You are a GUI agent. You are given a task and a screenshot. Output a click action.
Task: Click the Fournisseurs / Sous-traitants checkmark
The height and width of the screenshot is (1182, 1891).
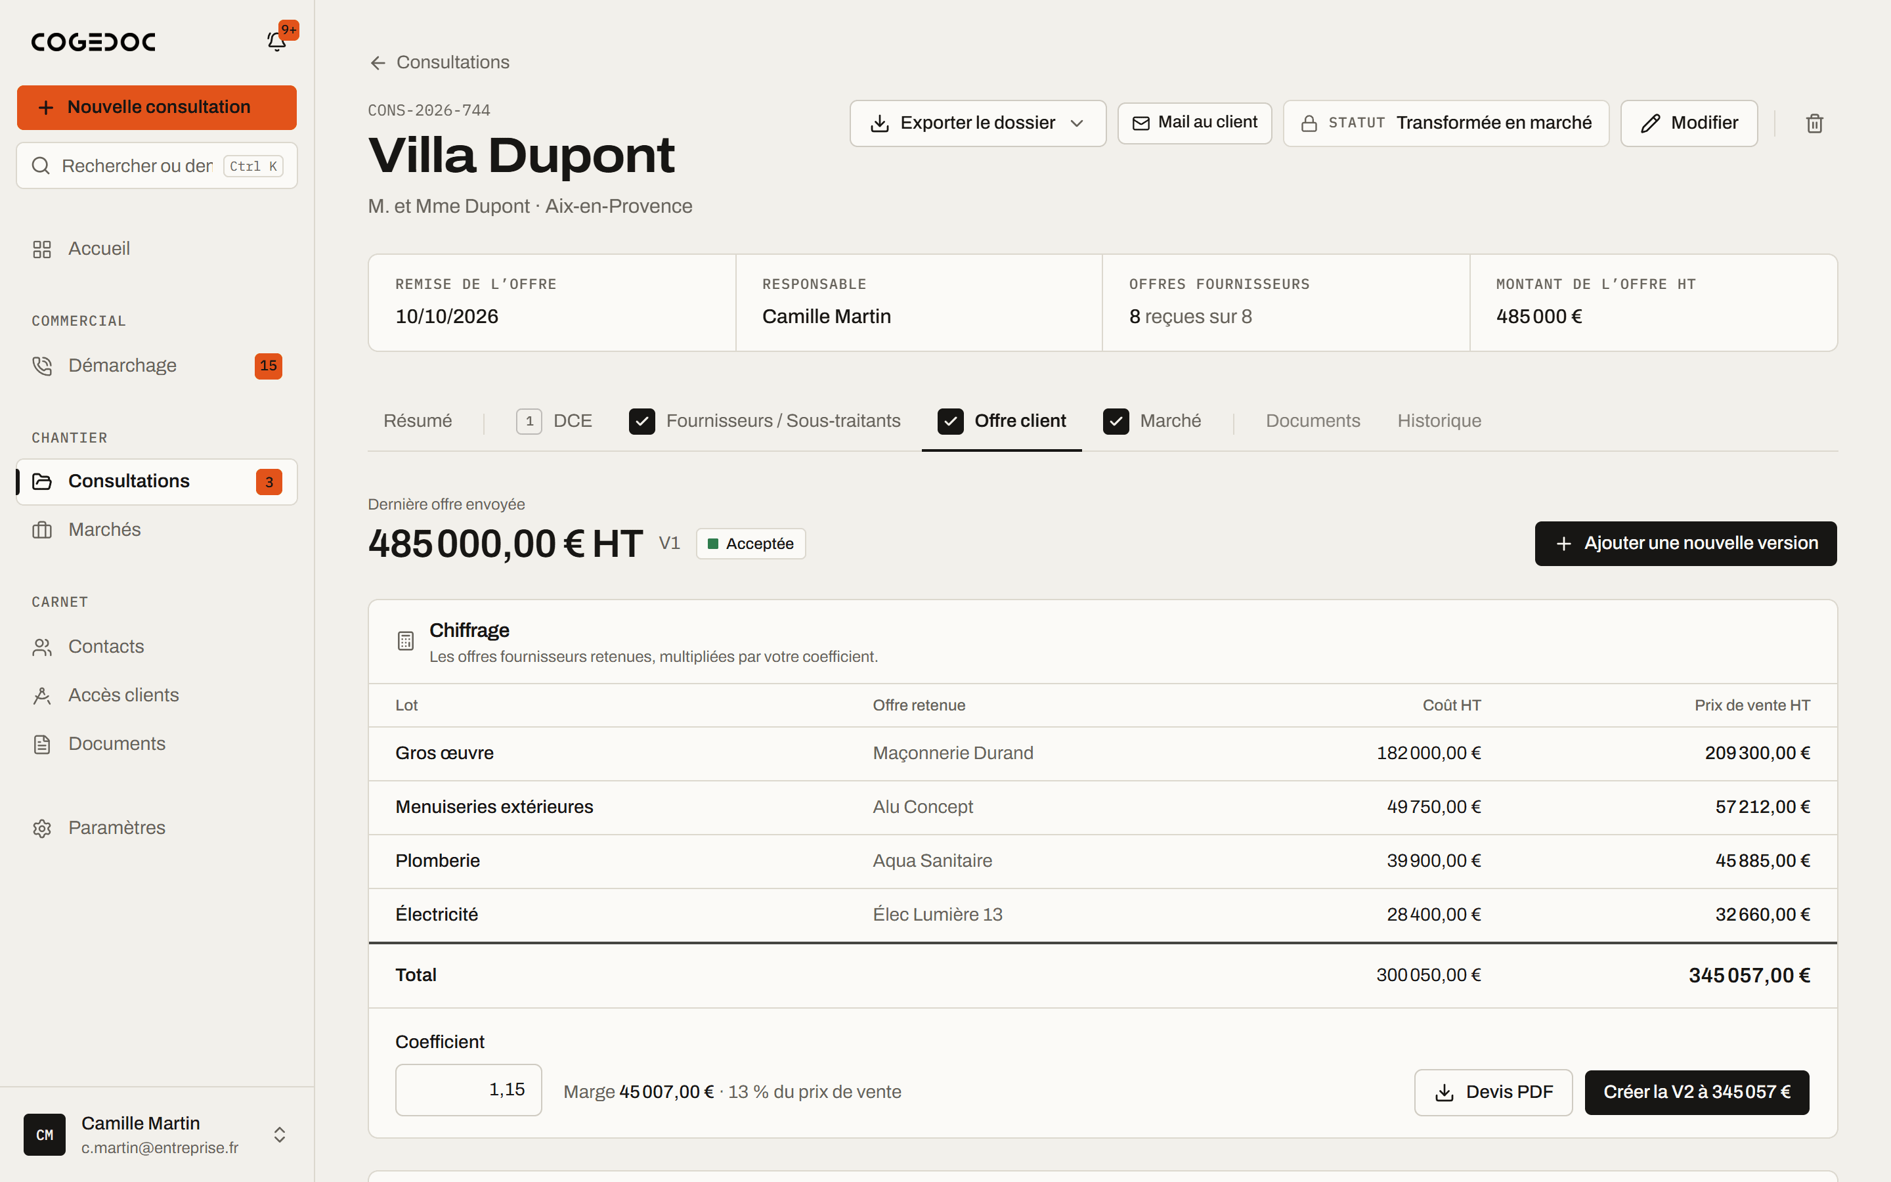click(x=642, y=422)
